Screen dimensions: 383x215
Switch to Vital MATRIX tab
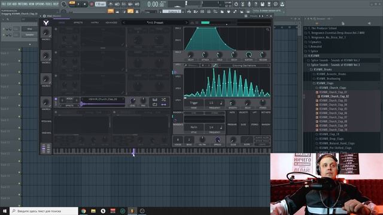95,23
